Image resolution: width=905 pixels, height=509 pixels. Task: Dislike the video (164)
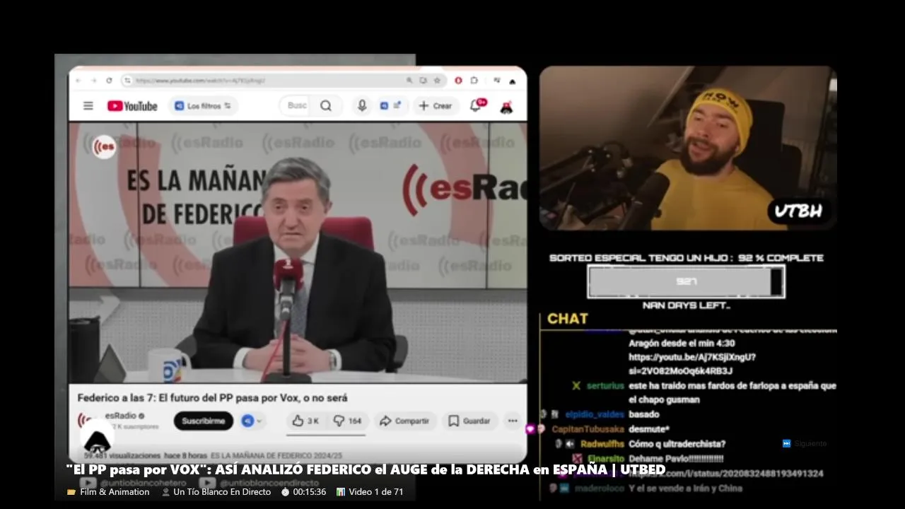click(x=347, y=421)
